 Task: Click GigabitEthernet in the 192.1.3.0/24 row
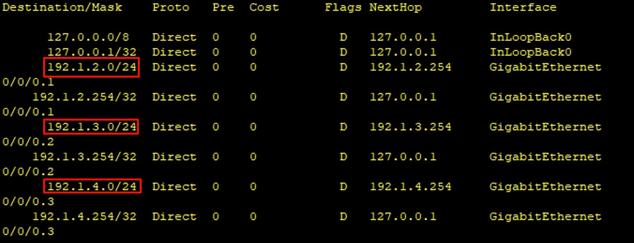[x=546, y=128]
